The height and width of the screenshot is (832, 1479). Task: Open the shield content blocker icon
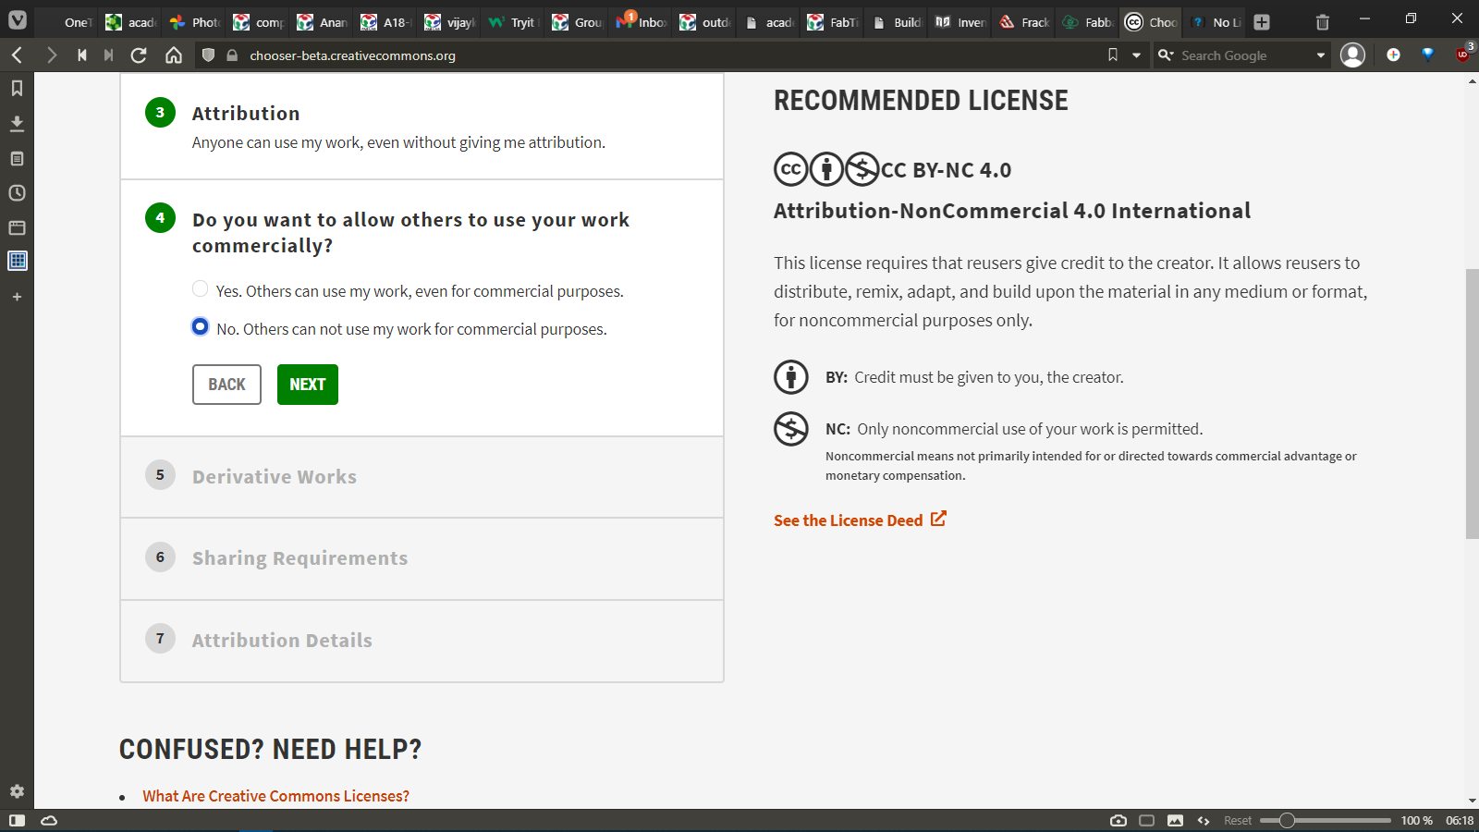208,55
